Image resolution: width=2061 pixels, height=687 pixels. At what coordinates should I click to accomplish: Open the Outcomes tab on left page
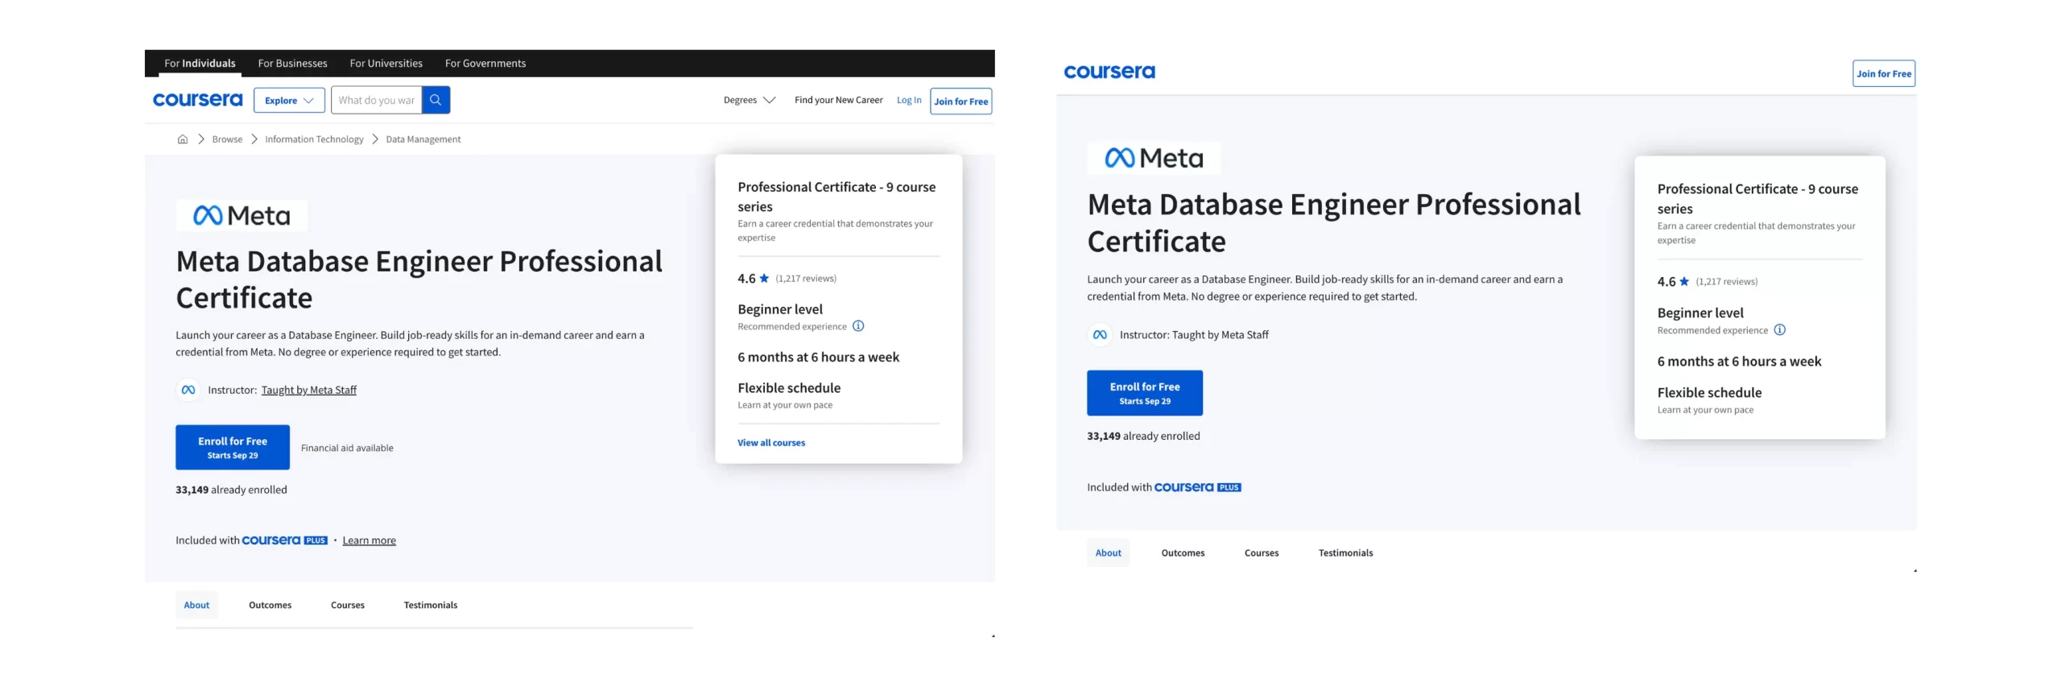coord(270,605)
